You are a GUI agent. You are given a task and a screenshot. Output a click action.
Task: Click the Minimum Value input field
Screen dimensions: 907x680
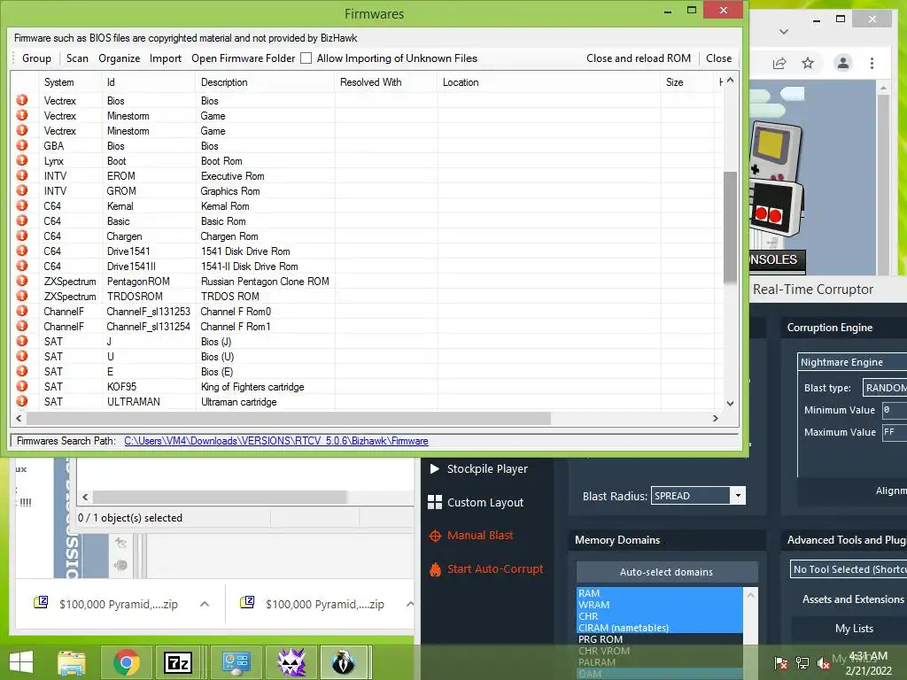[x=895, y=410]
